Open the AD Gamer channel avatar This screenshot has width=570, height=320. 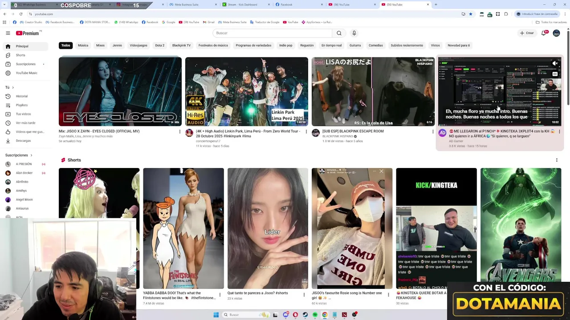[x=442, y=133]
